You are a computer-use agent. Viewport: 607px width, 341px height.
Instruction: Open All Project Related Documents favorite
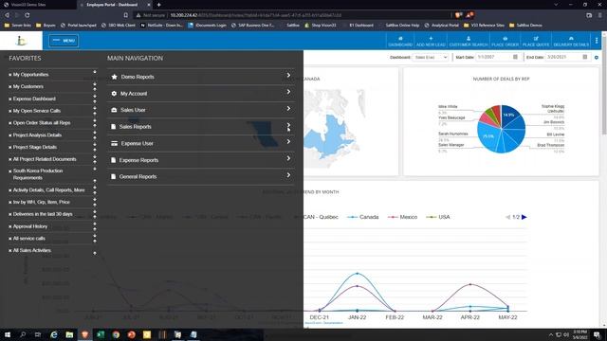pyautogui.click(x=45, y=159)
